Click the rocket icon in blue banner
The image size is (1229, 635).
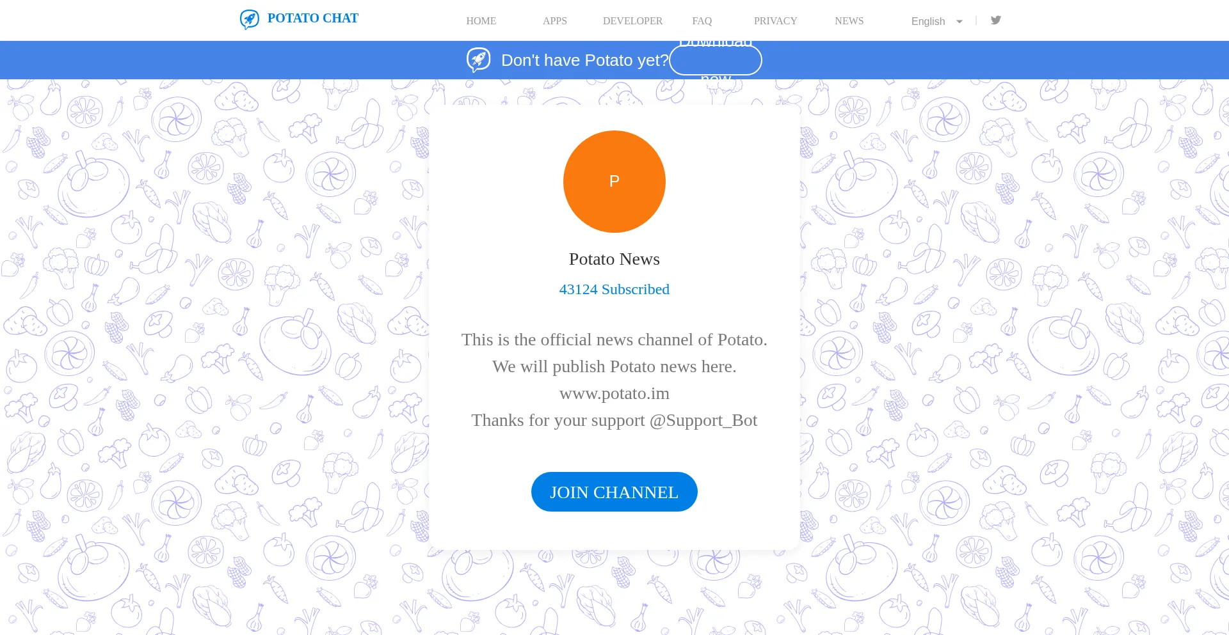pos(478,60)
